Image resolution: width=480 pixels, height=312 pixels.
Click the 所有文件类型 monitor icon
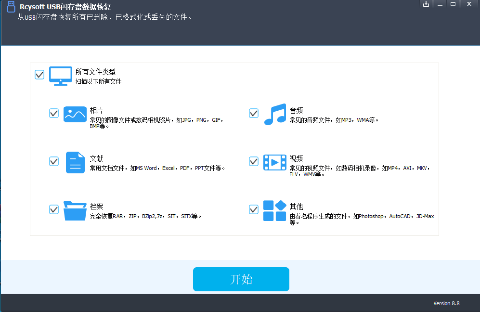(x=60, y=75)
